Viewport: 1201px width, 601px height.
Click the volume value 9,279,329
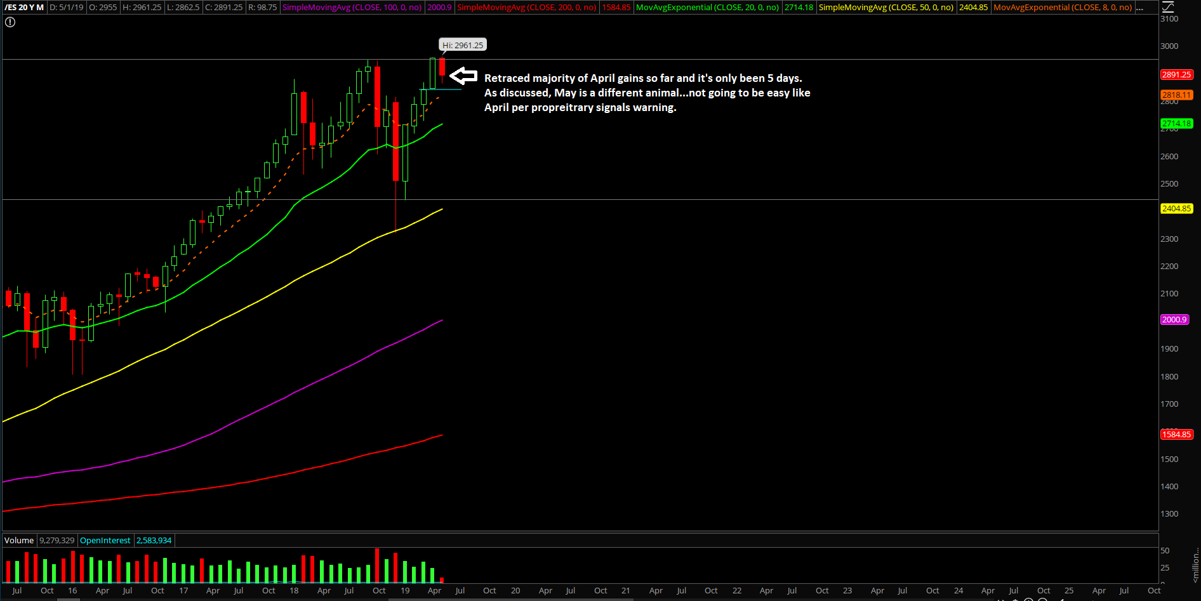coord(57,541)
